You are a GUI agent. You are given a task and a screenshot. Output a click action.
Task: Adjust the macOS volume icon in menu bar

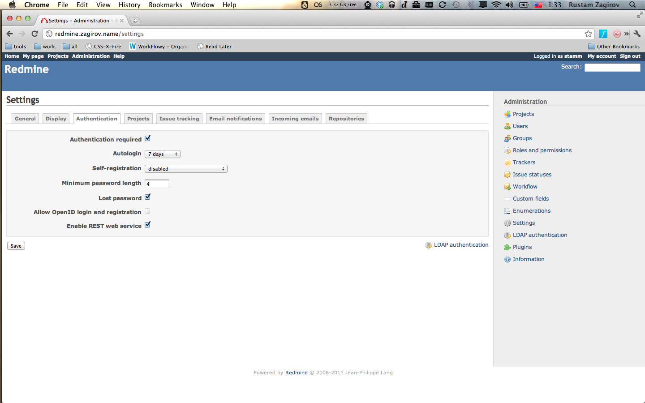coord(510,5)
